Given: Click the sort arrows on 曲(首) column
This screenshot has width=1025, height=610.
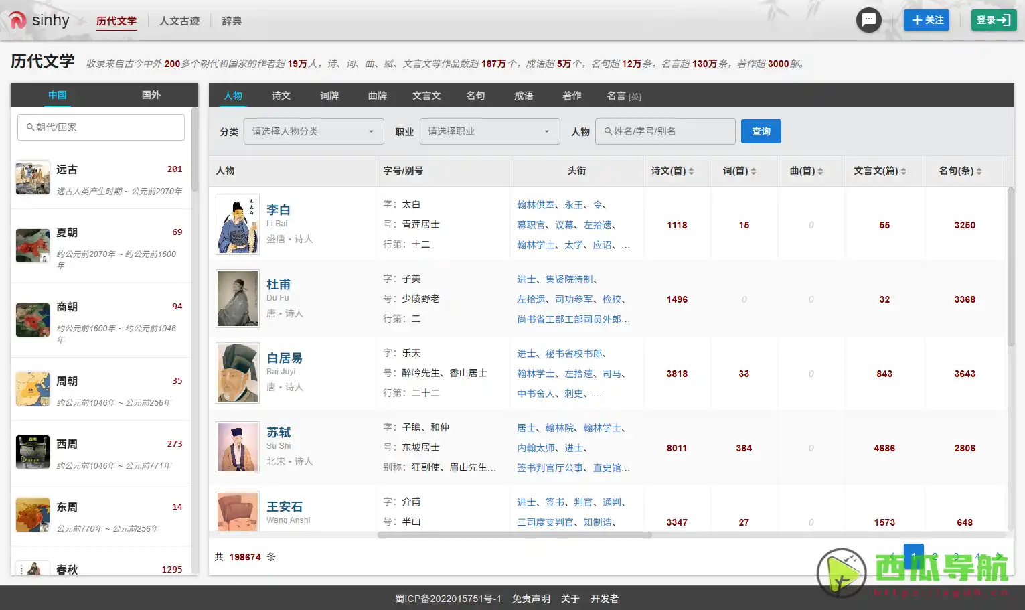Looking at the screenshot, I should point(820,171).
